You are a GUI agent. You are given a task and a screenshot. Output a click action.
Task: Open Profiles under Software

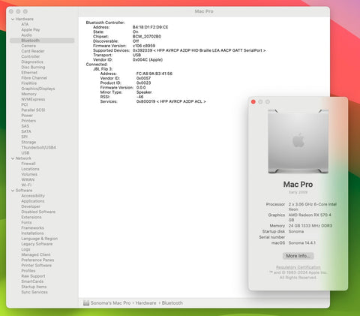(28, 271)
